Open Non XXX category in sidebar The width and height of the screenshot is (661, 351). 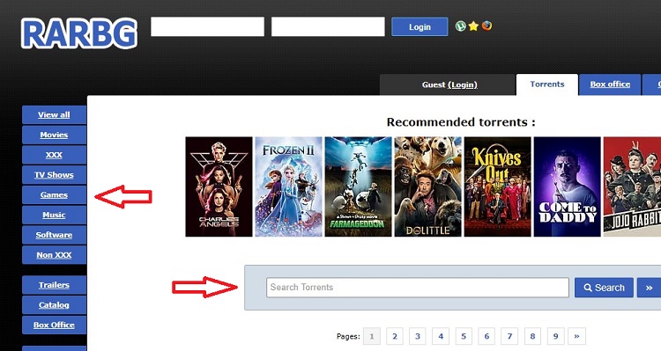[54, 255]
